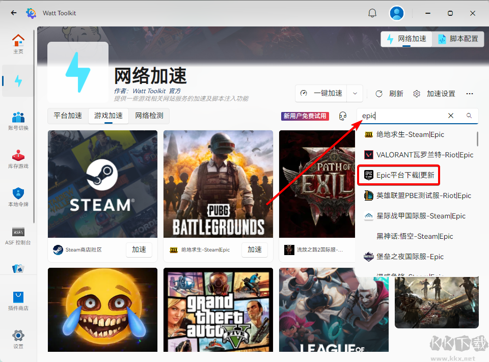Choose VALORANT瓦罗兰特-Riot|Epic suggestion
The height and width of the screenshot is (362, 489).
click(417, 155)
